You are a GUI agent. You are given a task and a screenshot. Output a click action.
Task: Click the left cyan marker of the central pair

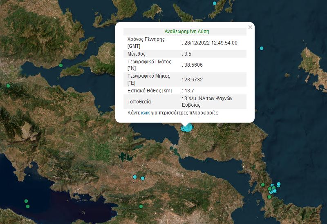(x=135, y=177)
